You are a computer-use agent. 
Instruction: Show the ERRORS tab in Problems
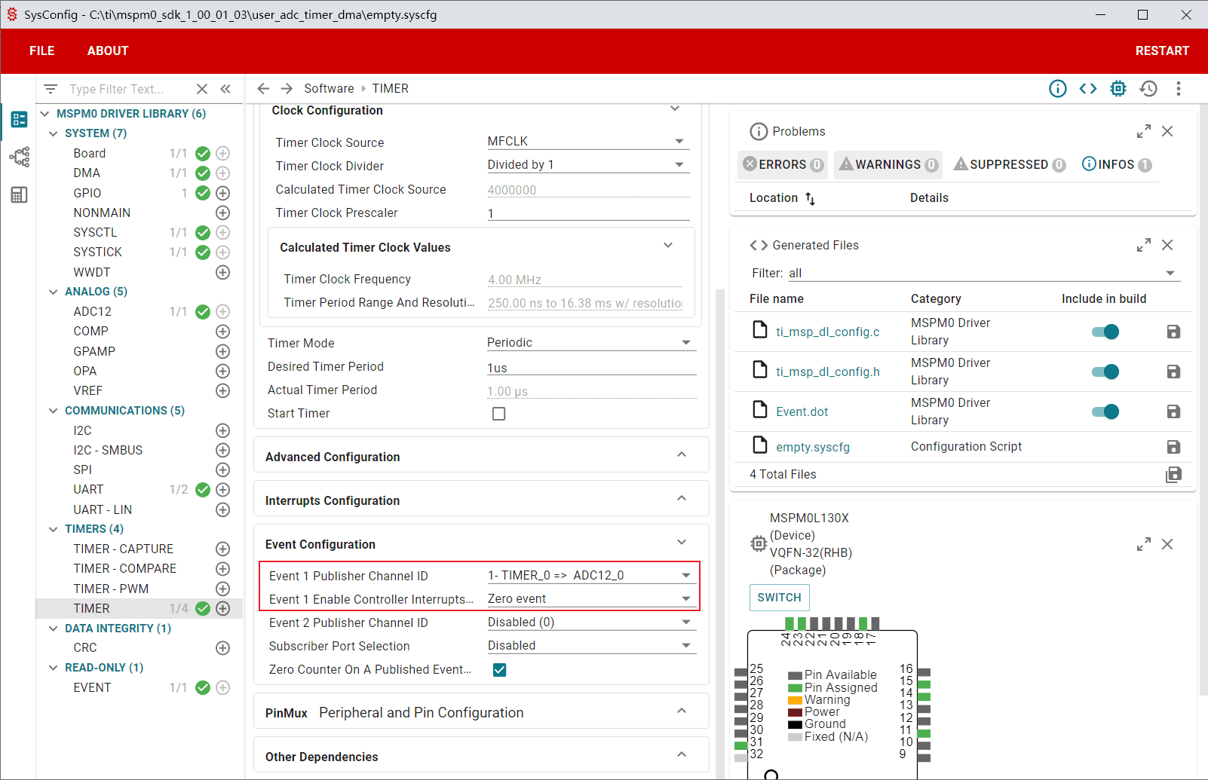point(783,164)
